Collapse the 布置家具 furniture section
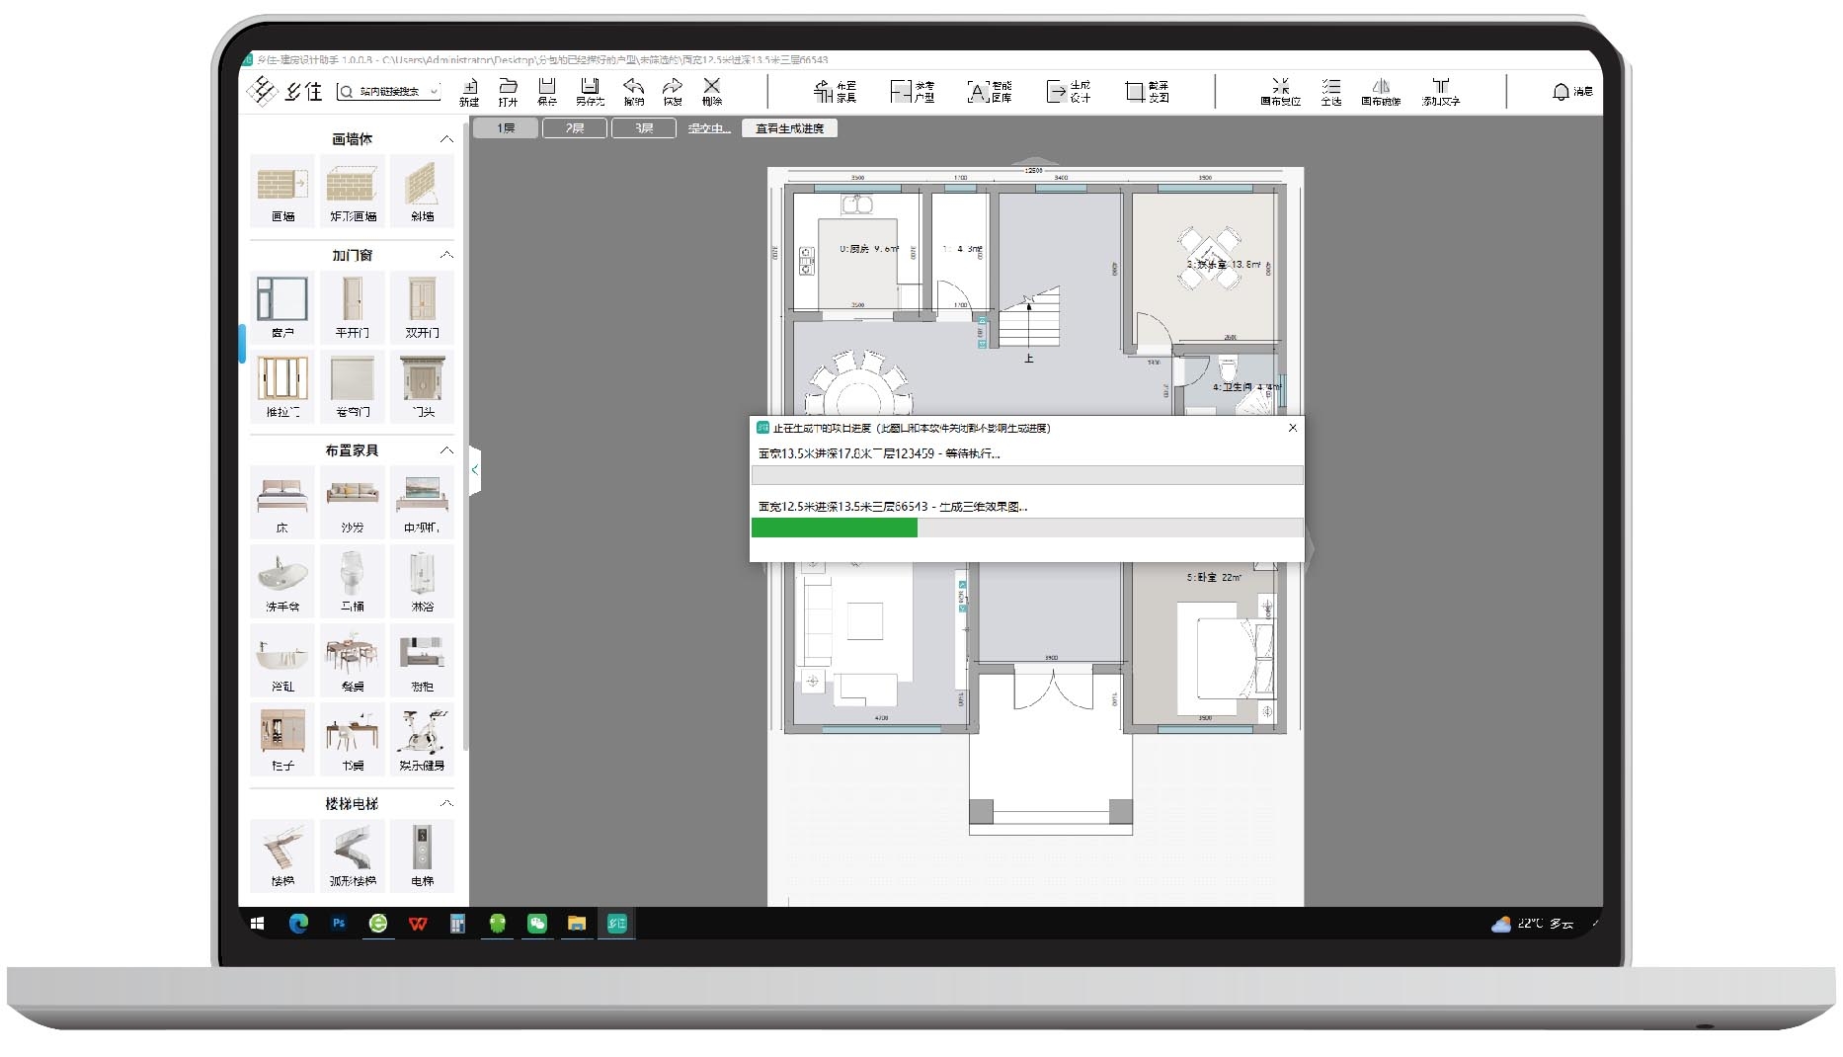This screenshot has height=1057, width=1843. [446, 450]
